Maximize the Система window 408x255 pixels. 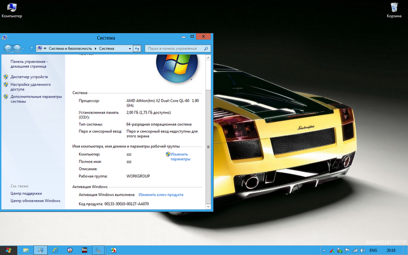tap(192, 37)
